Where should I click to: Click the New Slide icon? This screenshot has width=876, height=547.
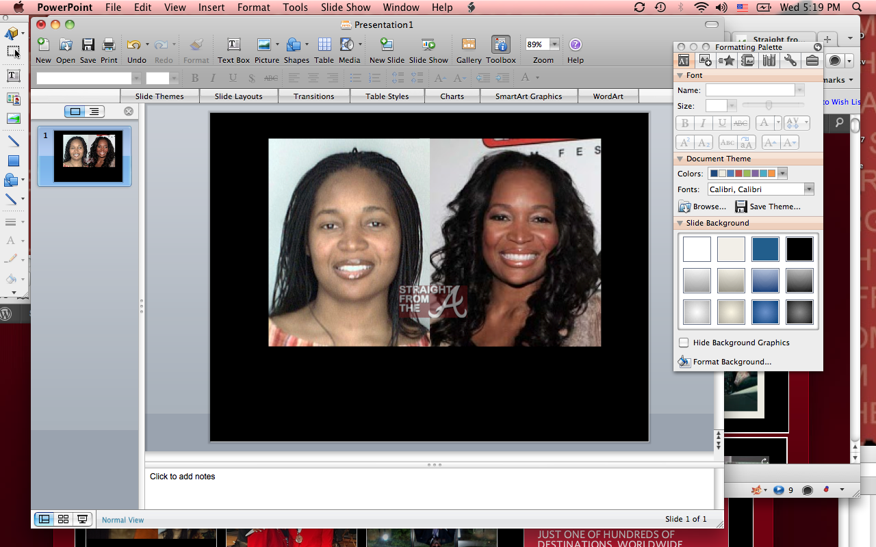tap(387, 45)
